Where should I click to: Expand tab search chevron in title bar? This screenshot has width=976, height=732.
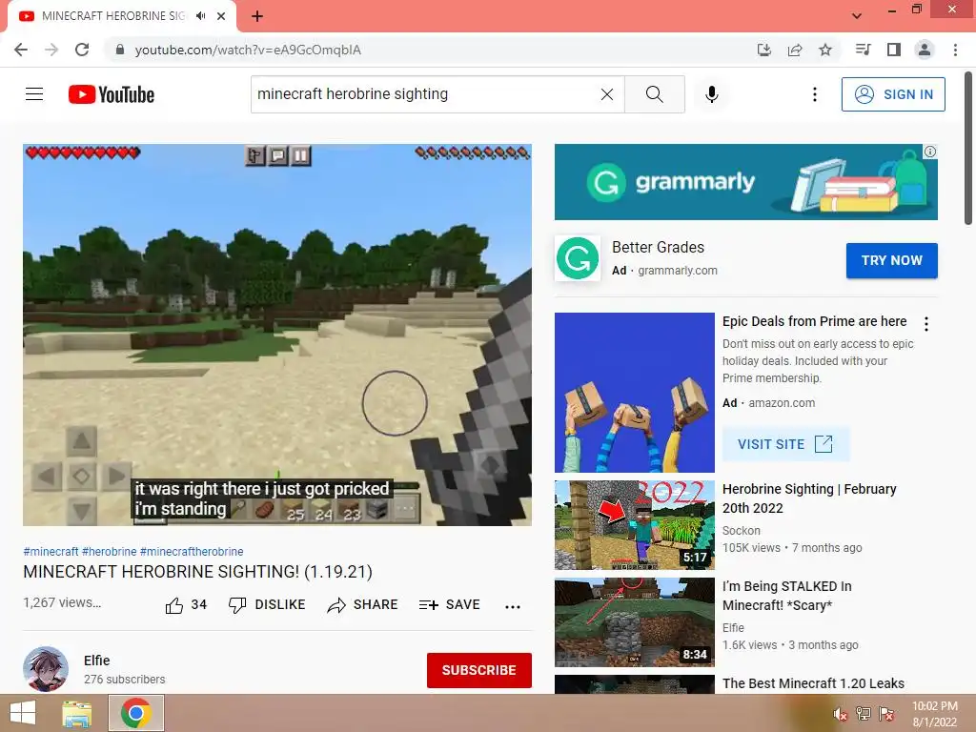857,16
